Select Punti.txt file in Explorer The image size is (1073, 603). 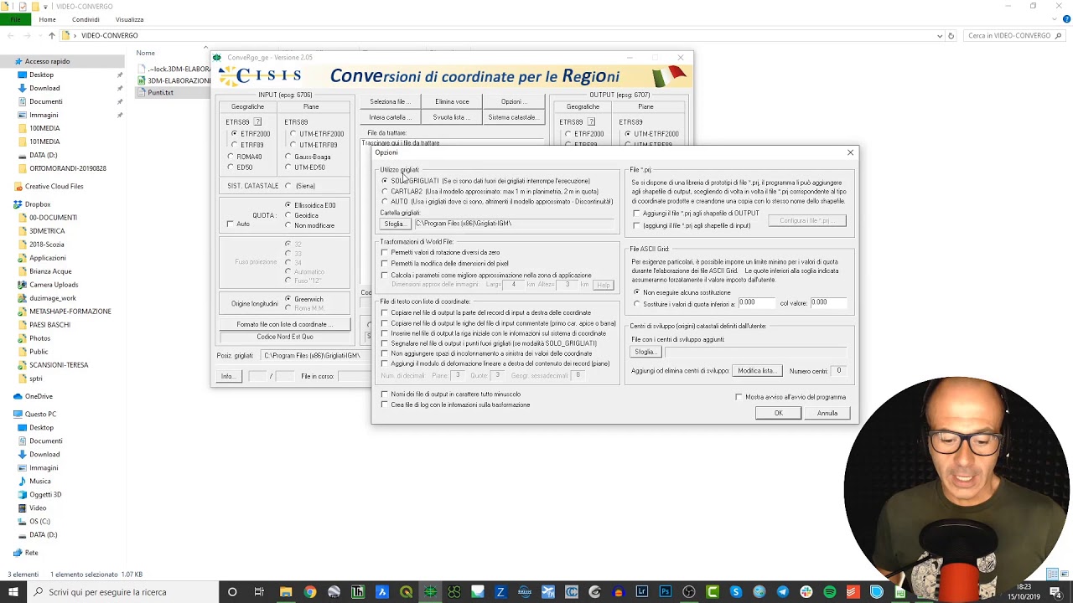[160, 93]
